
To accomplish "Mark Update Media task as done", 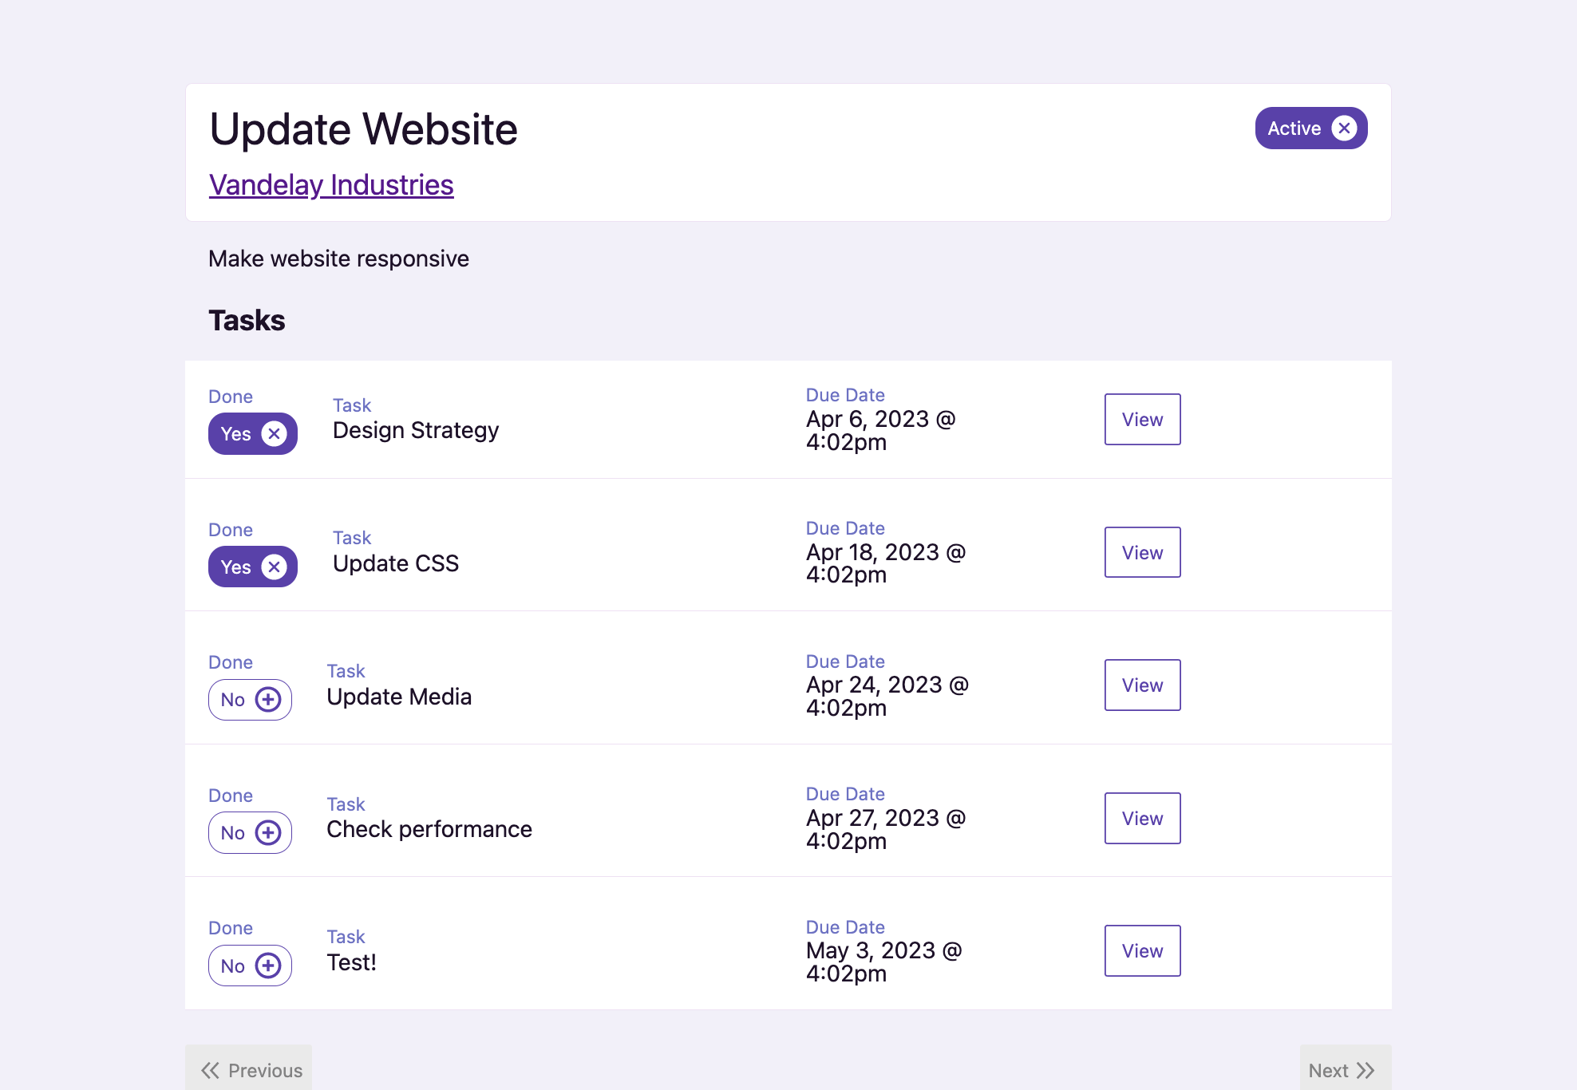I will point(234,700).
